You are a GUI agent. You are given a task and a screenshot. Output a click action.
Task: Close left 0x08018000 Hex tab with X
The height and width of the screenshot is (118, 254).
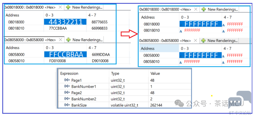coord(60,7)
